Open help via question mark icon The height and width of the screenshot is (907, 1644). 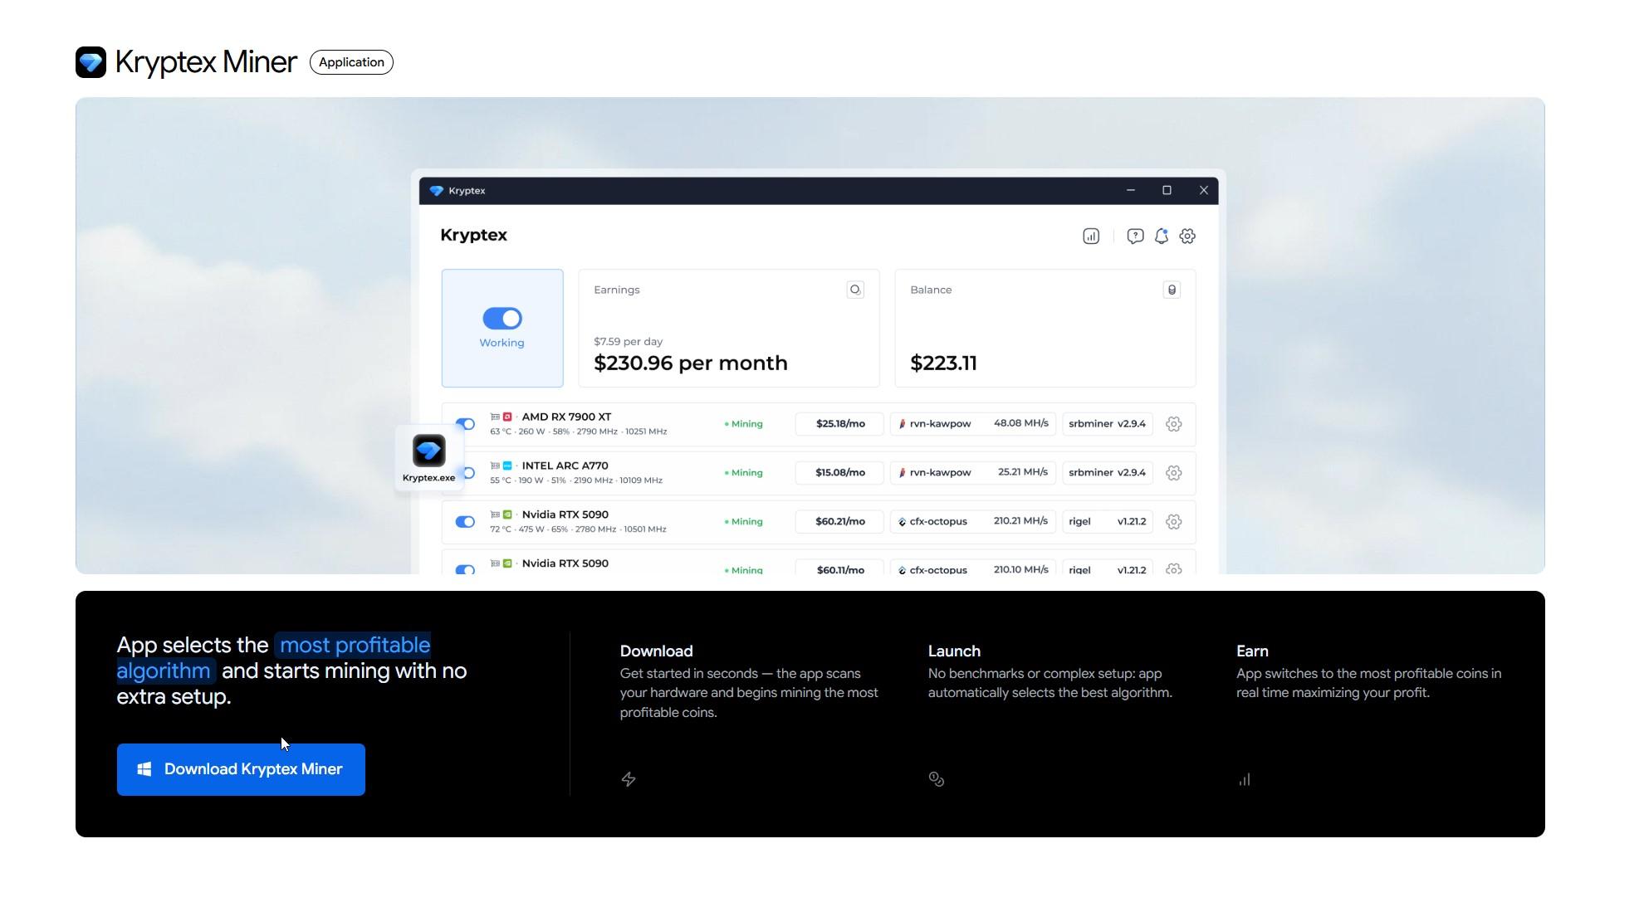[x=1134, y=236]
